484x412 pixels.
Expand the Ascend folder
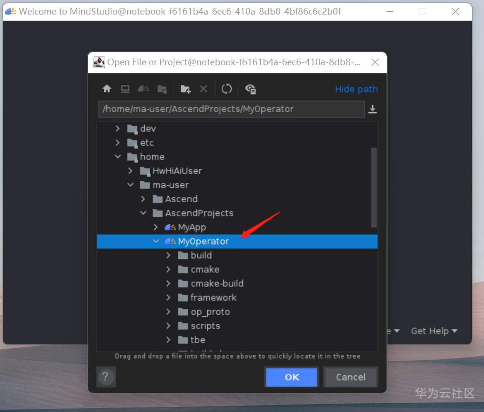[x=143, y=199]
